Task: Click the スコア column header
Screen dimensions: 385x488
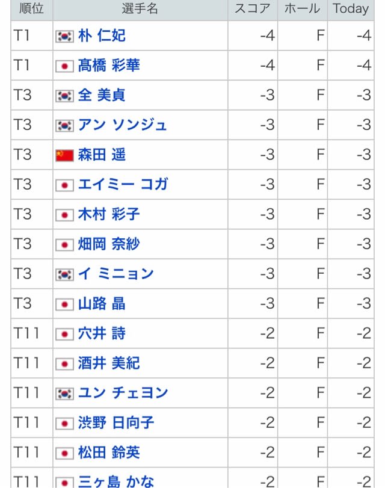Action: 253,8
